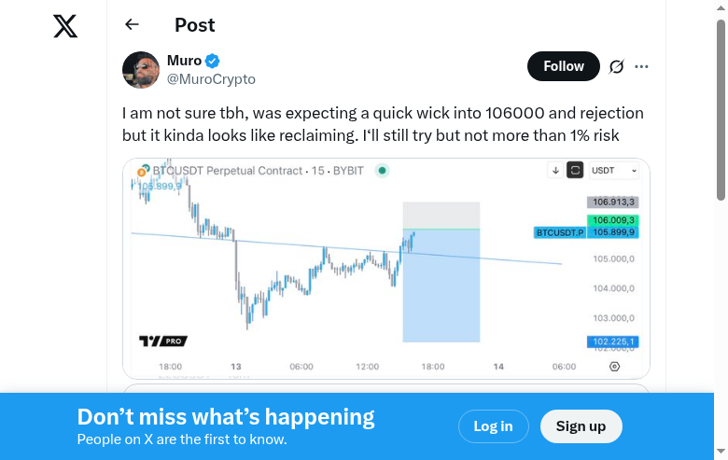Go back using the arrow icon
The width and height of the screenshot is (728, 460).
click(x=132, y=25)
